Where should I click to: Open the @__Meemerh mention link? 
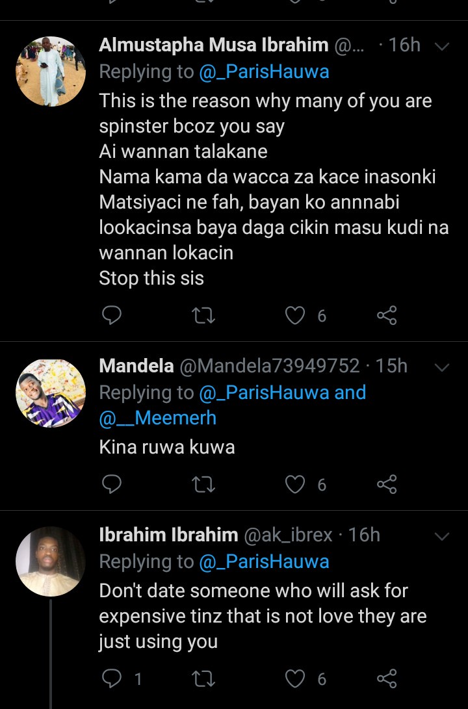[157, 418]
